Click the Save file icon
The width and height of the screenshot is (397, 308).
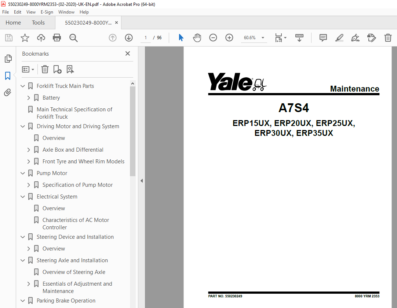[9, 38]
